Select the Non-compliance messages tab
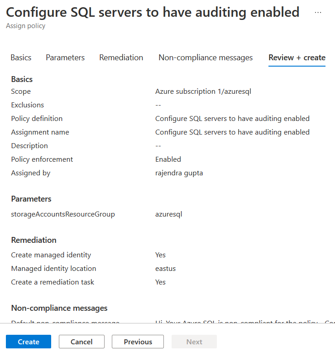Image resolution: width=335 pixels, height=352 pixels. click(206, 58)
